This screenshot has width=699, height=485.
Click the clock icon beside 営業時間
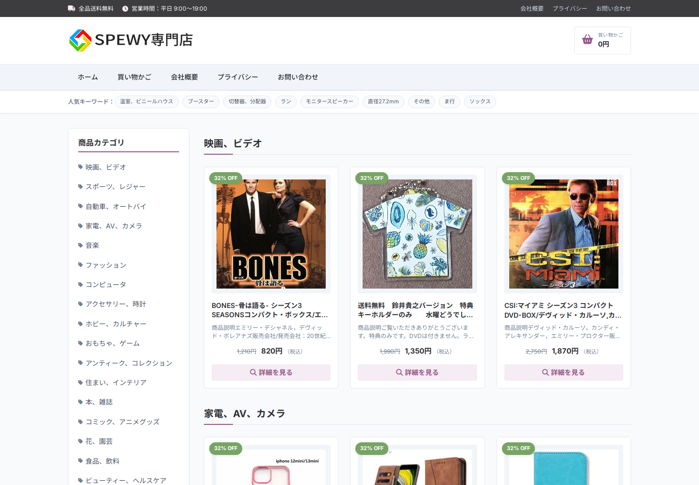pos(125,9)
